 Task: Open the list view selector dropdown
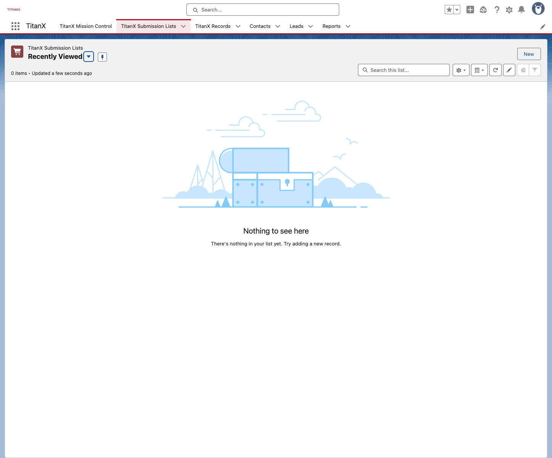[x=89, y=57]
